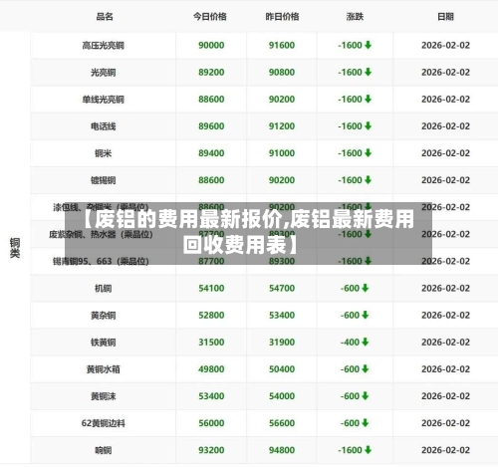Select the 锡青铜95、663 product name
498x467 pixels.
pos(101,261)
